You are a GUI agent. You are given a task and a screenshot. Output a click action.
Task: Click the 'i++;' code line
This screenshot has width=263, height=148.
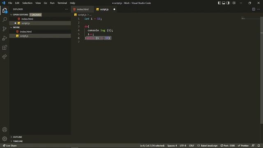click(91, 34)
